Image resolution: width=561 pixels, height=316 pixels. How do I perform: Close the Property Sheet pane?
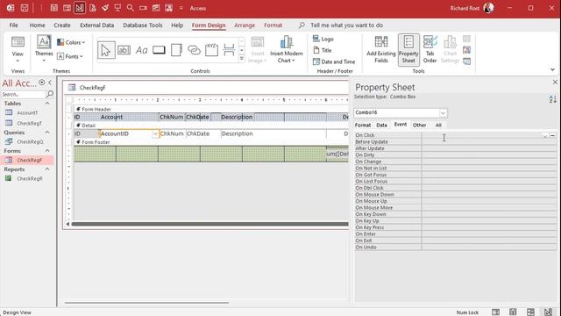[555, 82]
